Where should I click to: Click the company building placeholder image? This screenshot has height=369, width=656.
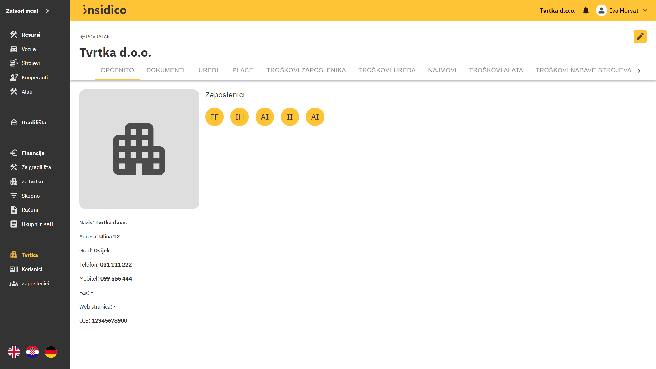click(139, 149)
